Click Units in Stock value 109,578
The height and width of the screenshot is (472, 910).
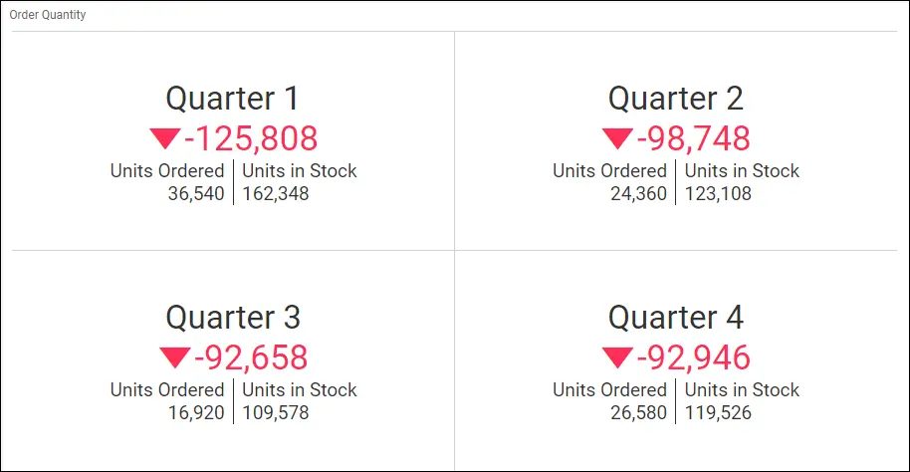276,412
